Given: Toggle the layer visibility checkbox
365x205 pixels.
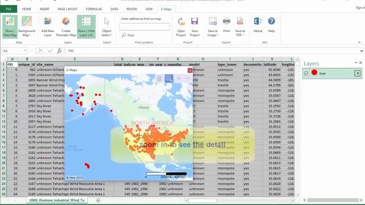Looking at the screenshot, I should coord(306,73).
